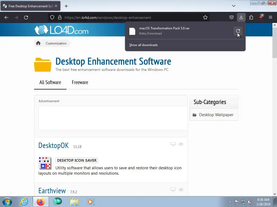
Task: Click the green globe taskbar app
Action: 58,202
